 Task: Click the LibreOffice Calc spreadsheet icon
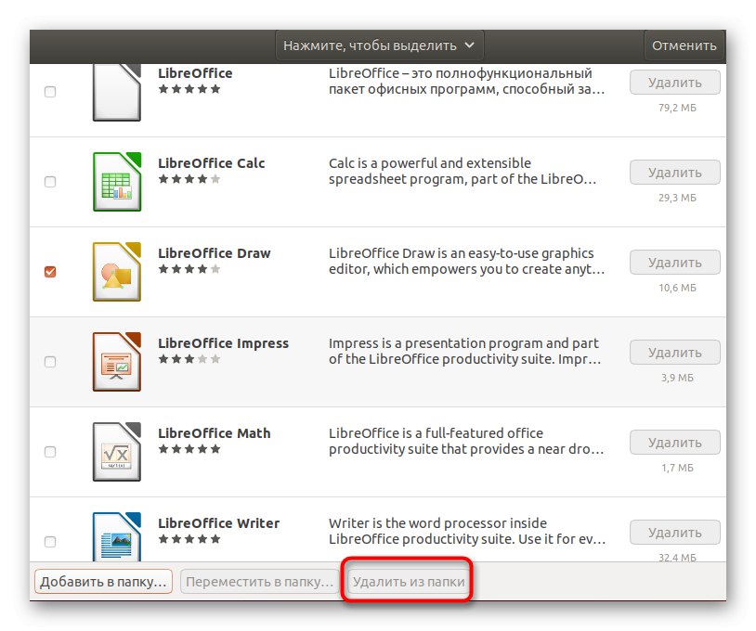117,182
